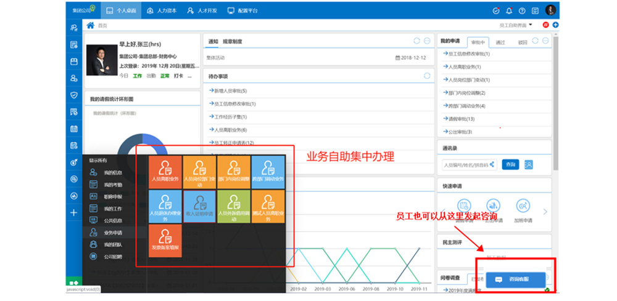Screen dimensions: 617x301
Task: Switch to the 人力资本 top tab
Action: point(164,10)
